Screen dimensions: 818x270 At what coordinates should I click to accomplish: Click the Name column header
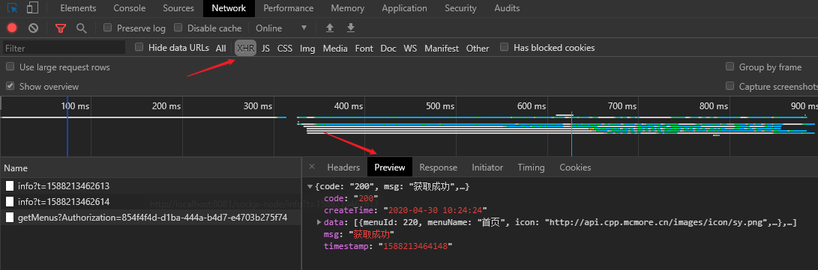151,168
